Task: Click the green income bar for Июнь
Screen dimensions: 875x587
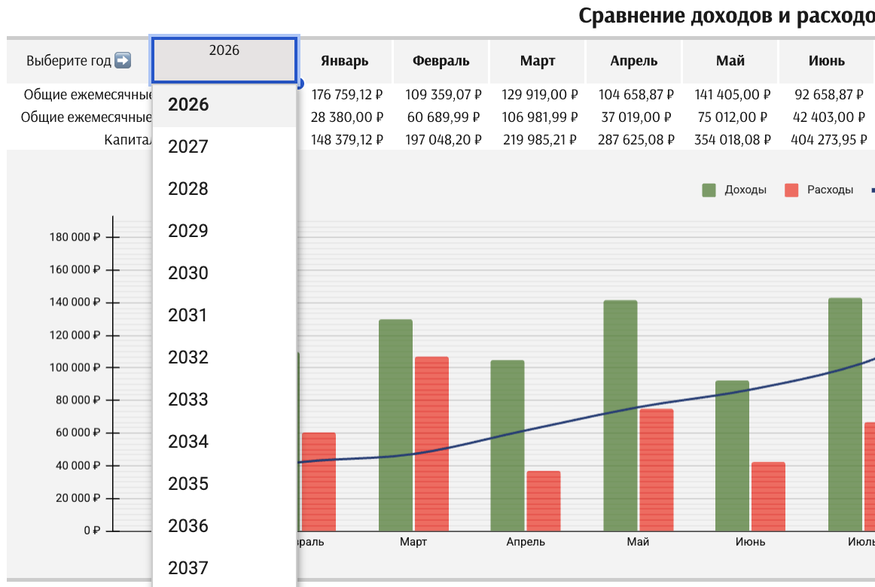Action: [x=732, y=455]
